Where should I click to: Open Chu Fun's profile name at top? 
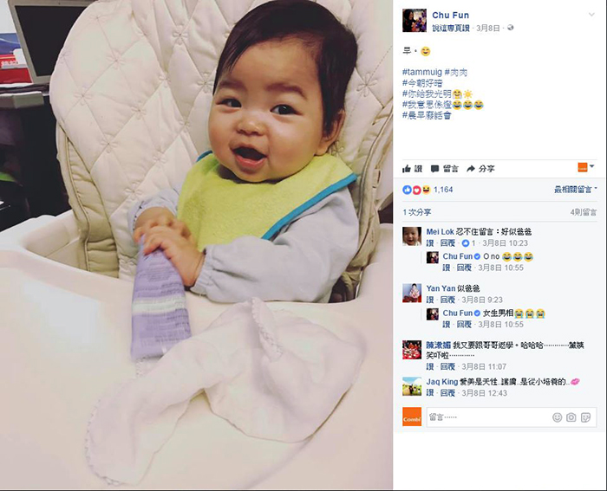[450, 15]
